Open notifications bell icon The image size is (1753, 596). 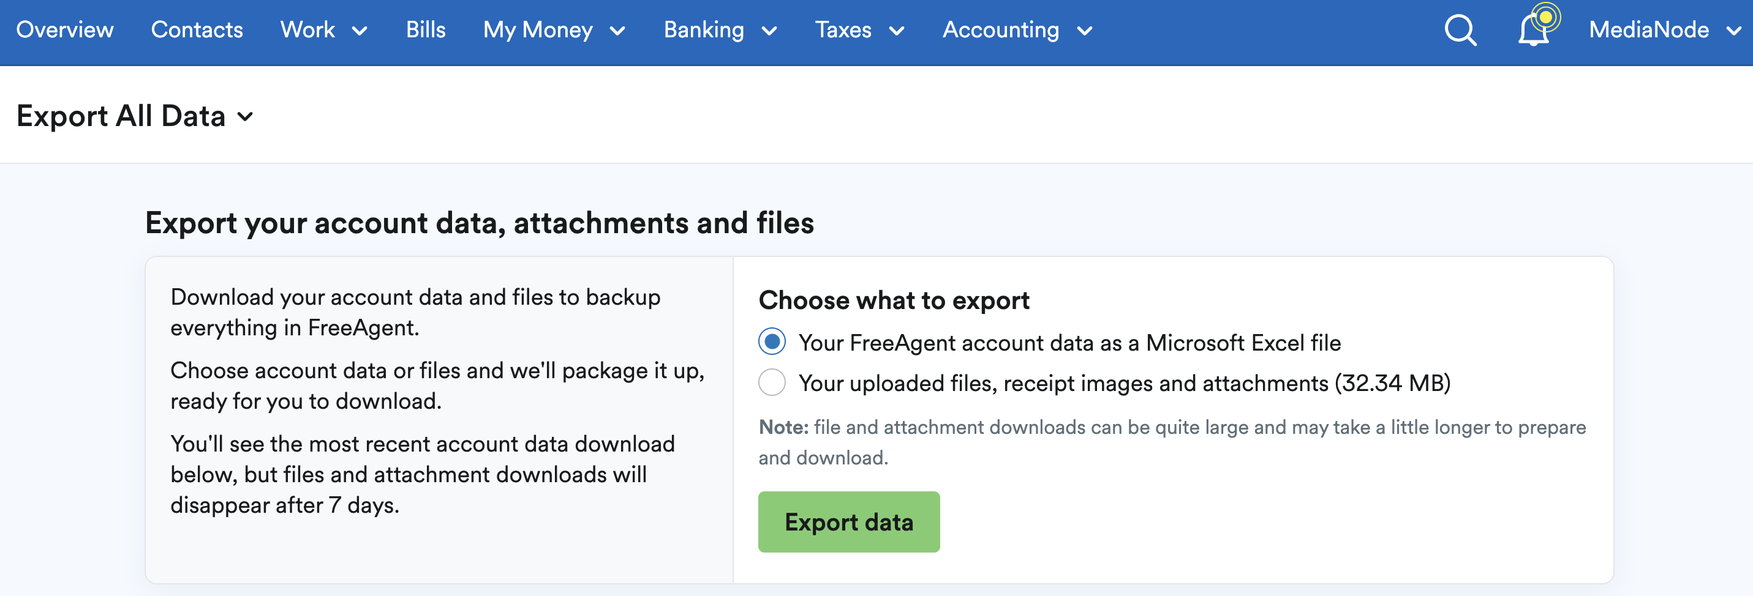pyautogui.click(x=1534, y=30)
